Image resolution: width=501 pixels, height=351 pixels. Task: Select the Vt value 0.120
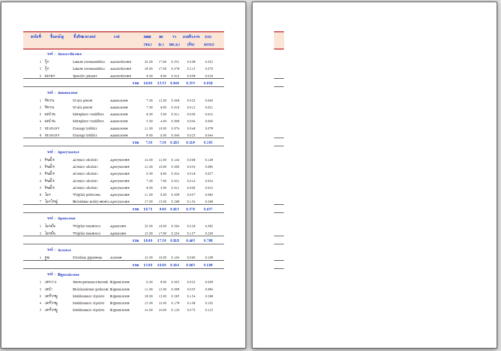[x=175, y=310]
